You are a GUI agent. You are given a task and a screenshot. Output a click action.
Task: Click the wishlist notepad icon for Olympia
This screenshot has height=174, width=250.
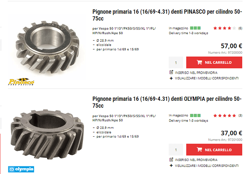(171, 159)
